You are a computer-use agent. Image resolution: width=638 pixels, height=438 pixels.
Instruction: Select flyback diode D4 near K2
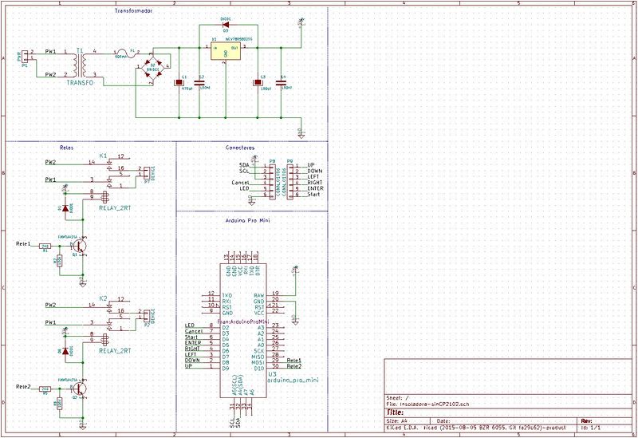(65, 351)
